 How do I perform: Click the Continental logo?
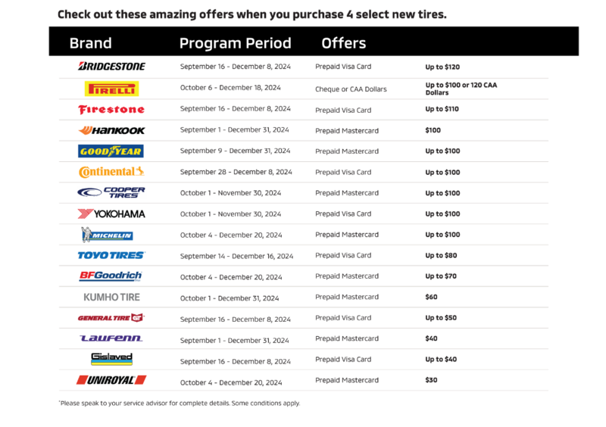tap(111, 172)
